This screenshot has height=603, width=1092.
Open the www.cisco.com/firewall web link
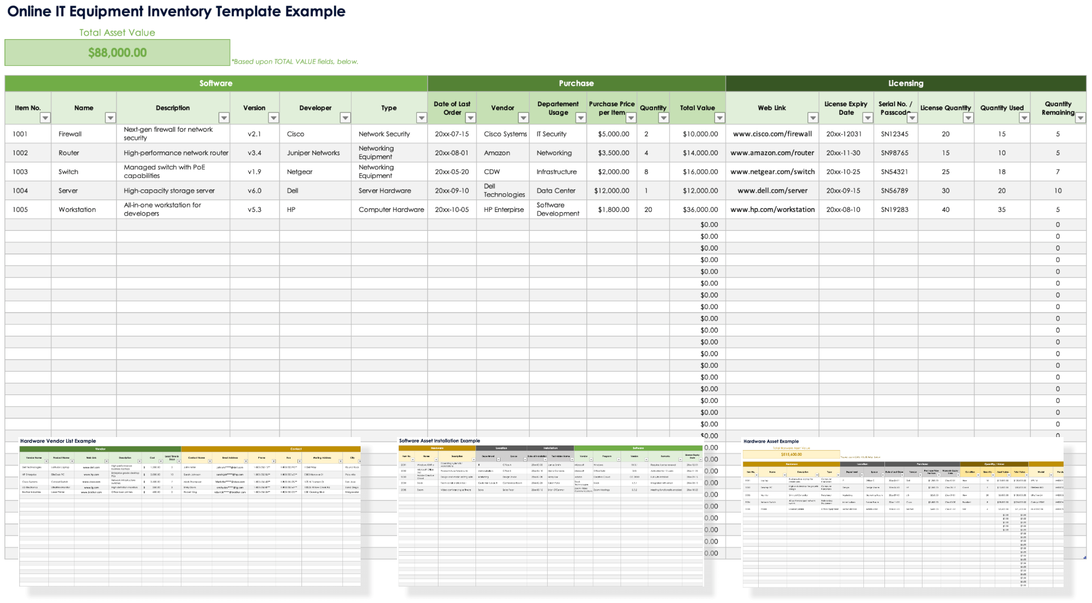click(772, 134)
